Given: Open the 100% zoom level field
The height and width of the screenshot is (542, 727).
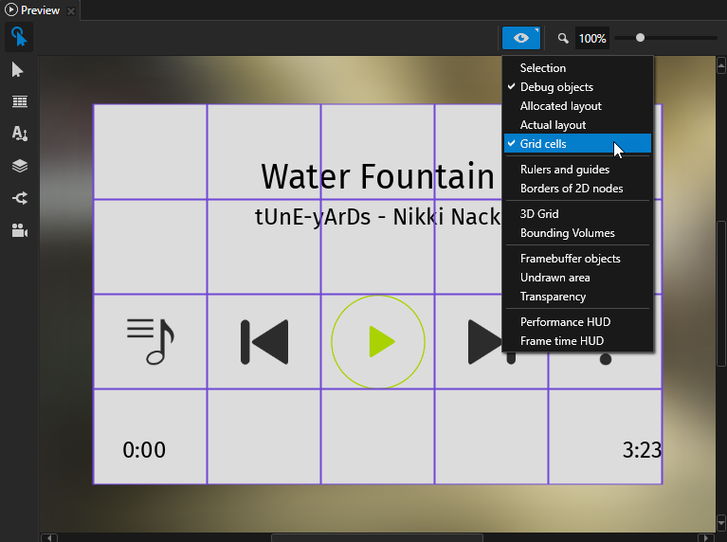Looking at the screenshot, I should point(592,39).
